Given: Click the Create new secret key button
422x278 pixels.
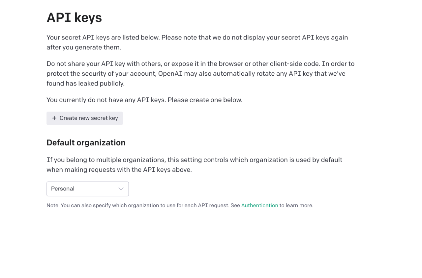Looking at the screenshot, I should click(84, 118).
